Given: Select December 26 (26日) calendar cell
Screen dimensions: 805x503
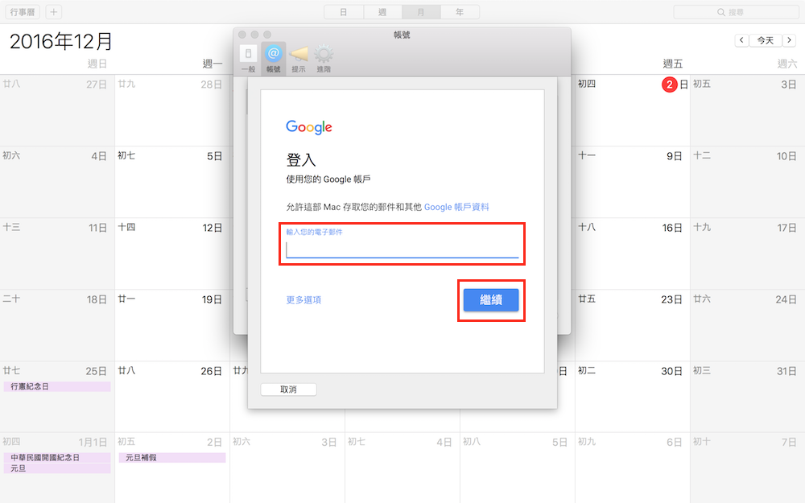Looking at the screenshot, I should (x=172, y=397).
